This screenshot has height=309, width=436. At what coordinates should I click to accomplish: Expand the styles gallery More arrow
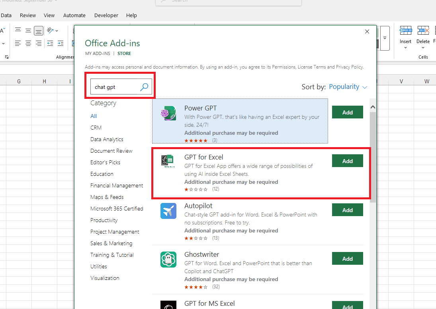click(x=385, y=38)
